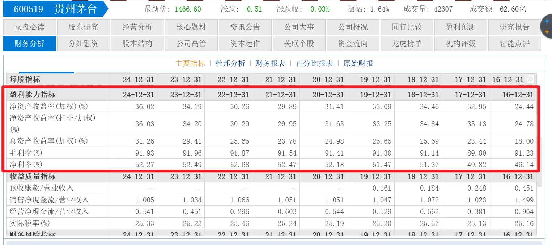This screenshot has width=552, height=245.
Task: Click 净资产收益率(扣非/加权) row label
Action: [x=52, y=123]
